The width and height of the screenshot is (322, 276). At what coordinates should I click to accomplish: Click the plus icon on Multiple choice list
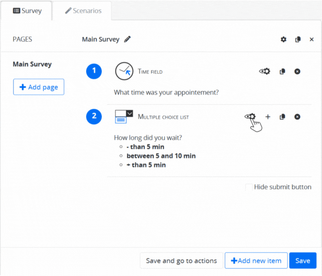[268, 117]
